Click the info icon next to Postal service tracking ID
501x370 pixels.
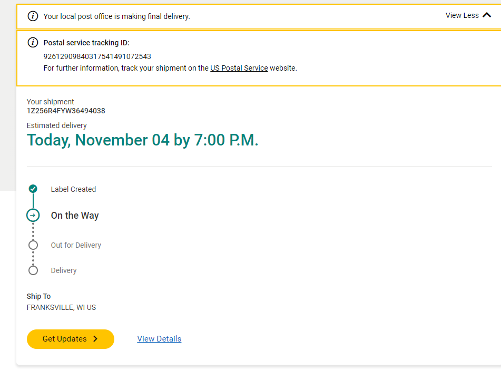coord(33,43)
